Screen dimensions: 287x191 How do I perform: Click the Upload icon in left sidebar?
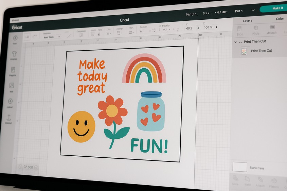(9, 118)
